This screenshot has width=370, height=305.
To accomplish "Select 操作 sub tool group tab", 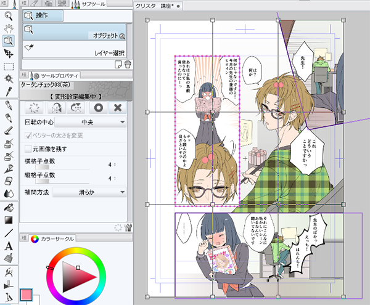I will tap(43, 15).
